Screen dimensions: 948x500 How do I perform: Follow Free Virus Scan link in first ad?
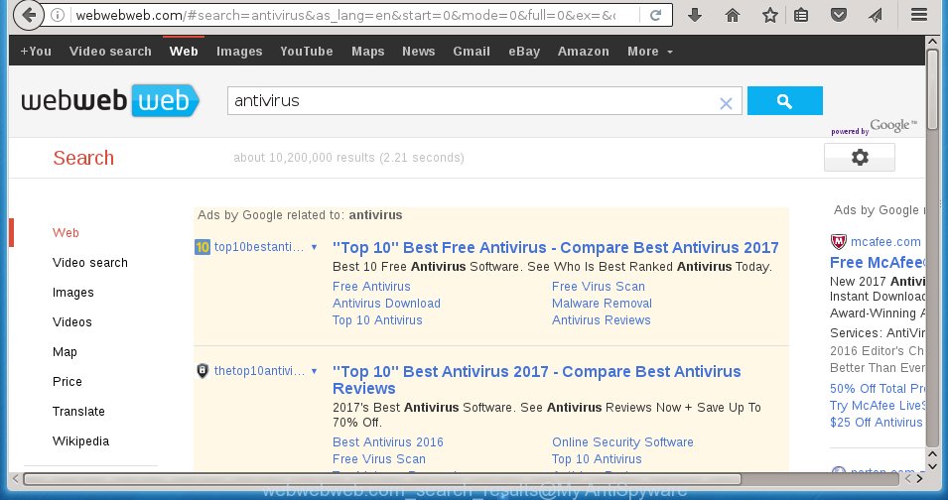click(x=599, y=287)
